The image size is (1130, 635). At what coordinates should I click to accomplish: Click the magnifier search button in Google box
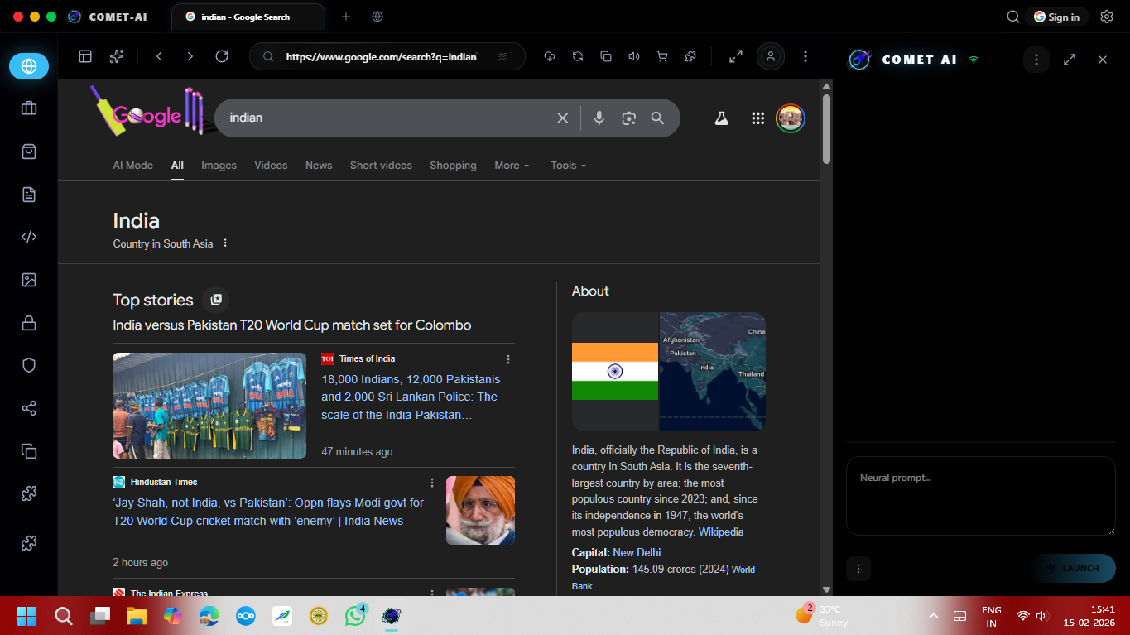click(x=658, y=118)
